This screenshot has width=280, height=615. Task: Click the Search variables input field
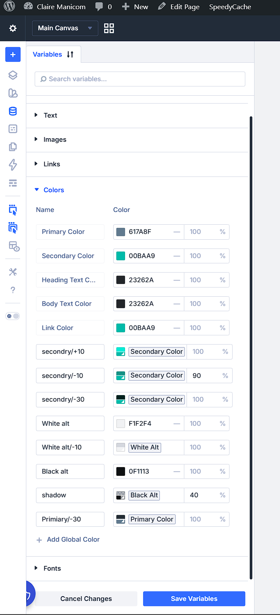(140, 79)
